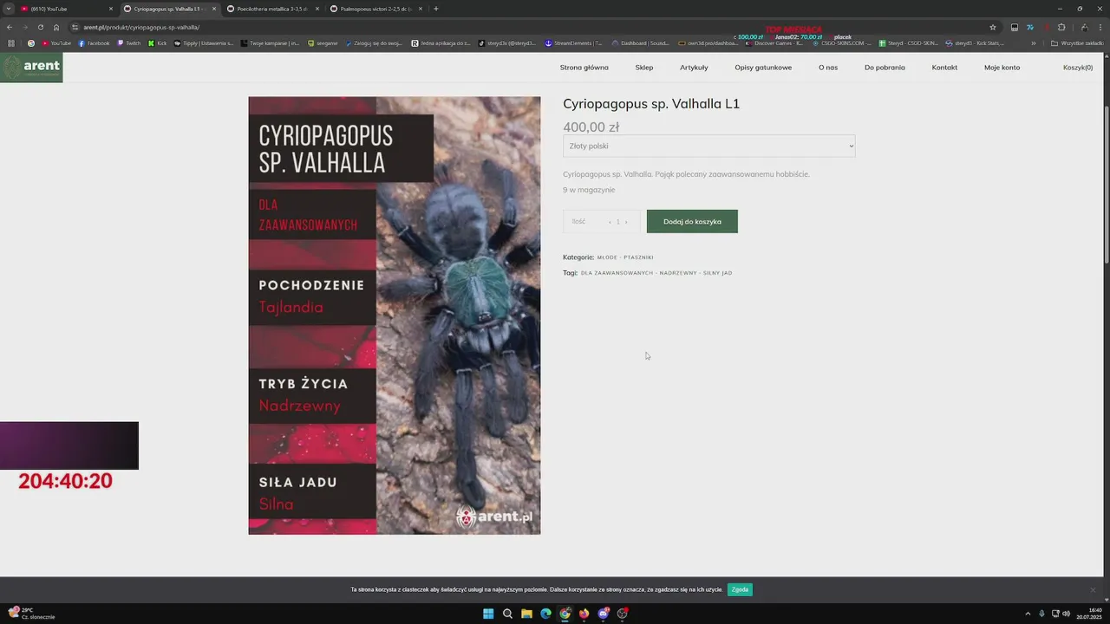Image resolution: width=1110 pixels, height=624 pixels.
Task: Open the NADRZEWNY tag link
Action: pyautogui.click(x=677, y=273)
